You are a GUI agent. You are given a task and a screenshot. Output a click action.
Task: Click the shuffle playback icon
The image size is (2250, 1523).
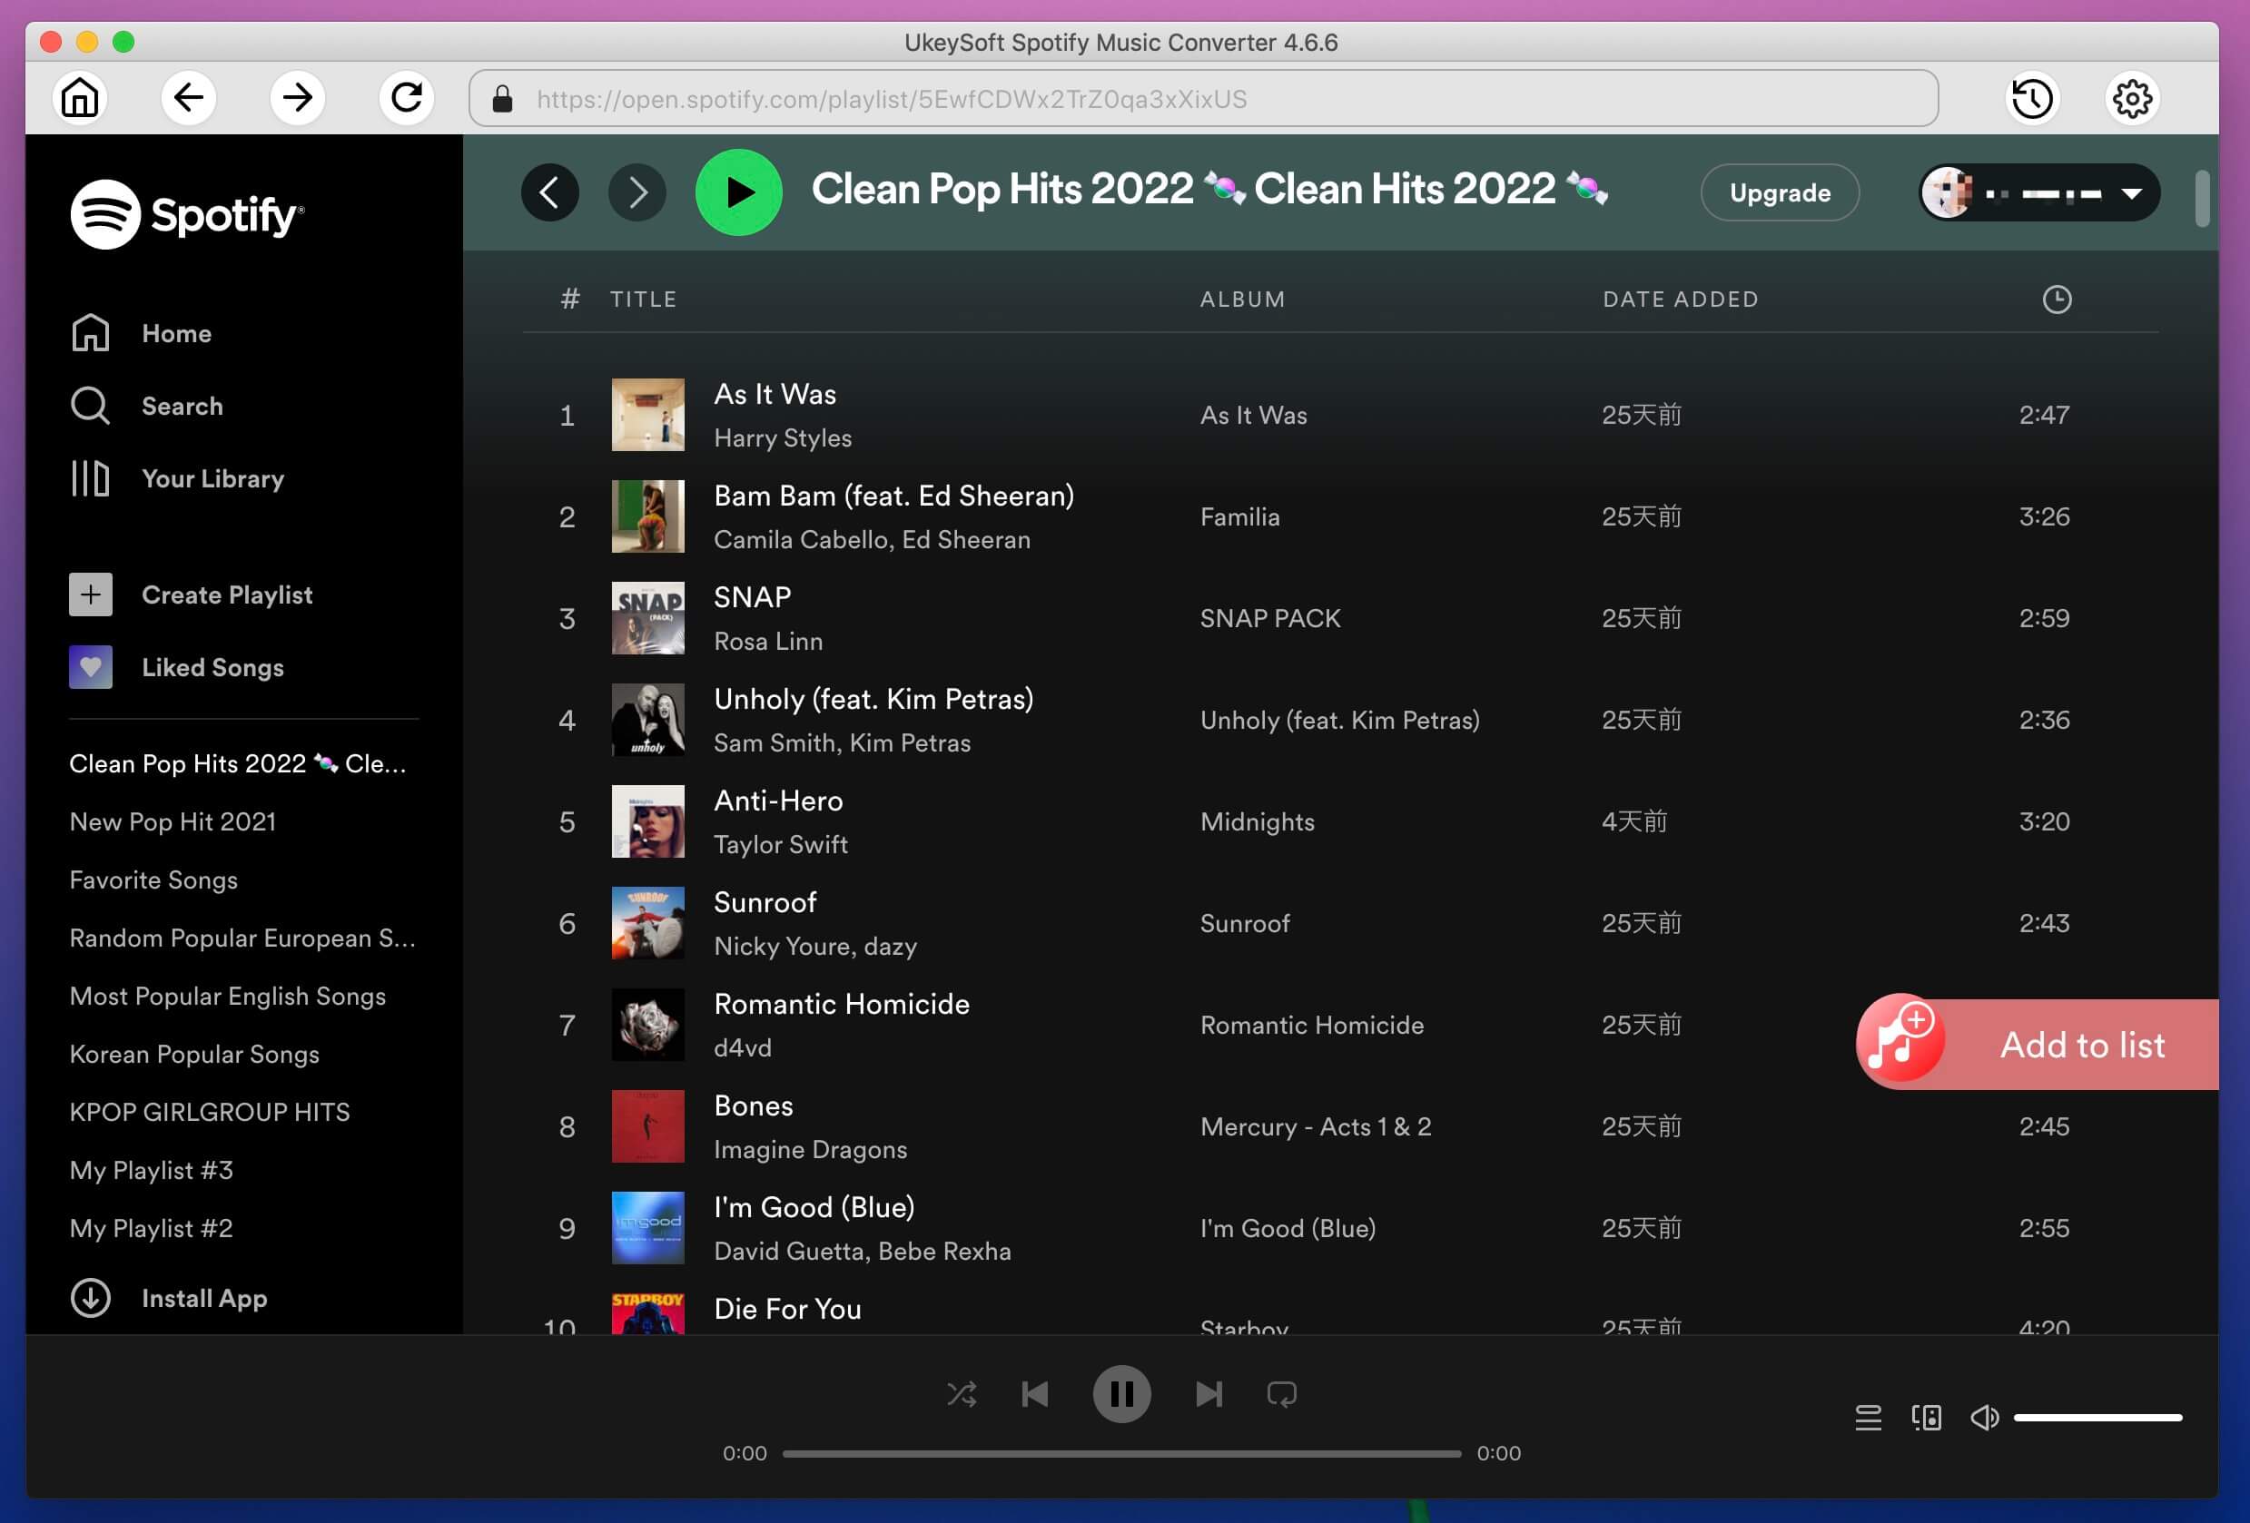(x=961, y=1394)
